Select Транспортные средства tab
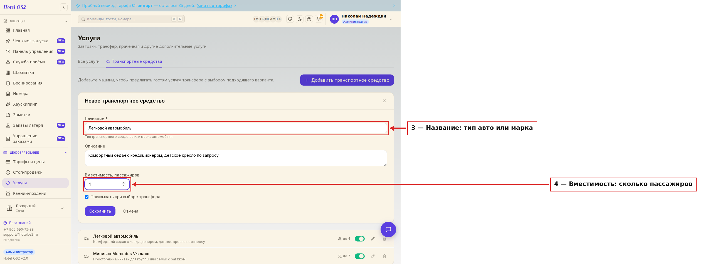Image resolution: width=703 pixels, height=264 pixels. 134,61
